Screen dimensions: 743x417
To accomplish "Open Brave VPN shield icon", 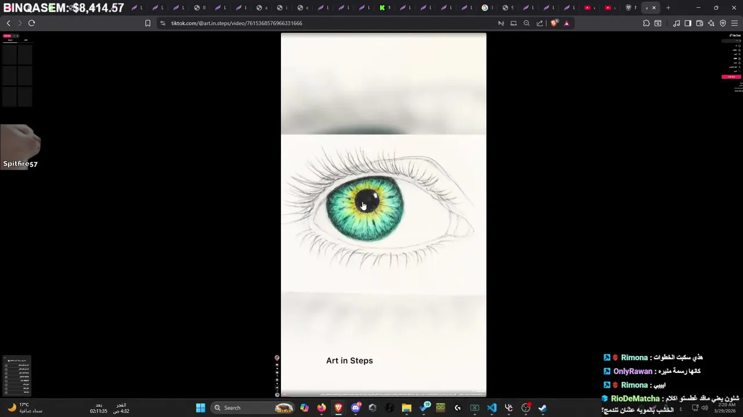I will click(x=723, y=23).
